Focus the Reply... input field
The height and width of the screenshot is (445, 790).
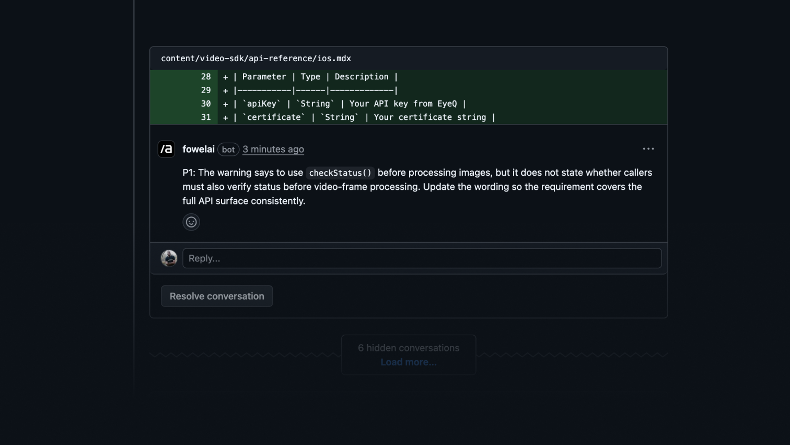[422, 258]
